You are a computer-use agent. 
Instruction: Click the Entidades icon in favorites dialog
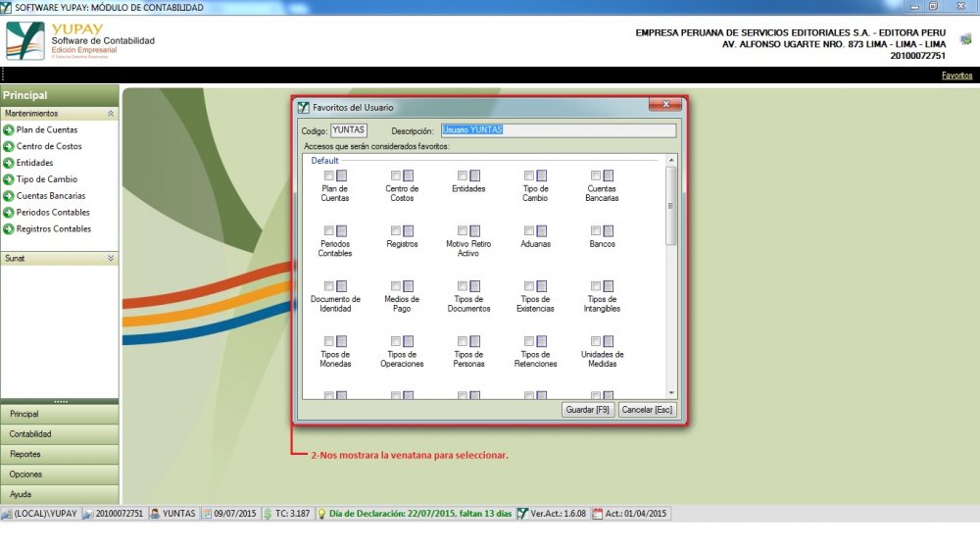click(475, 175)
